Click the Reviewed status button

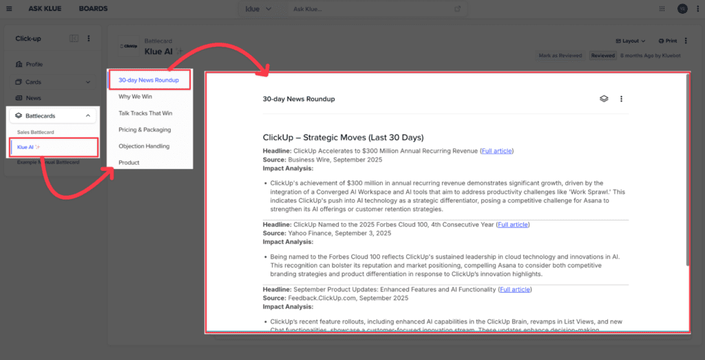(603, 56)
